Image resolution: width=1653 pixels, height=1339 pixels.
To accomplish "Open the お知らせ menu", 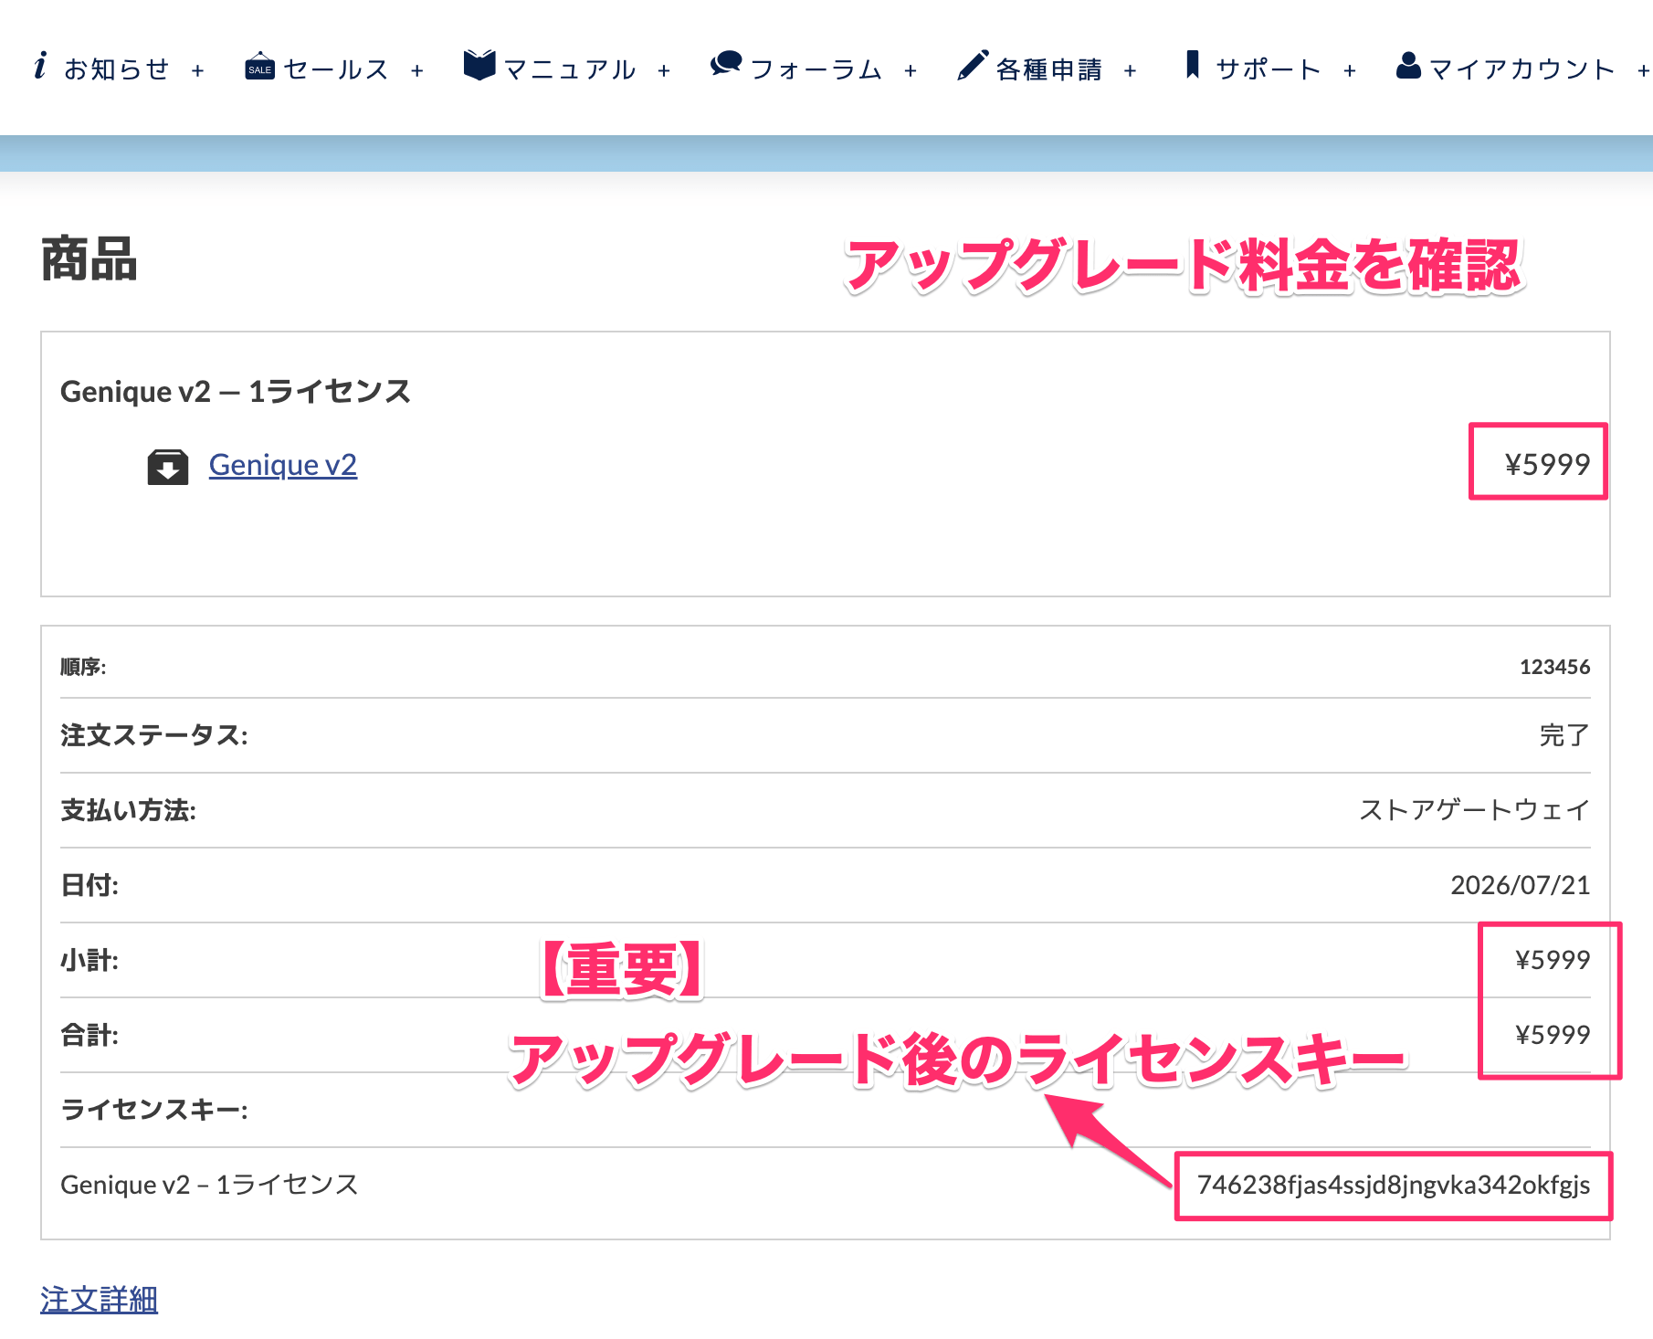I will [117, 69].
